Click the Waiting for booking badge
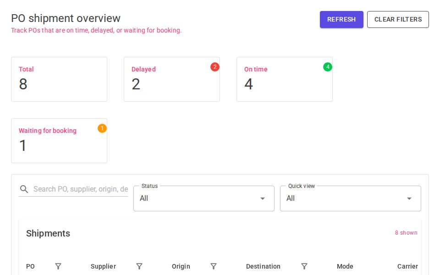The height and width of the screenshot is (275, 440). 102,128
